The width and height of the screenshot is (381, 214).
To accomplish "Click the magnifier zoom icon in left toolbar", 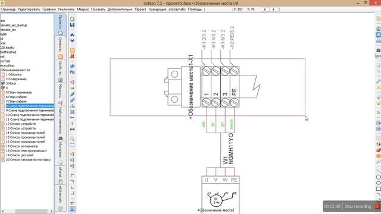I will point(72,139).
